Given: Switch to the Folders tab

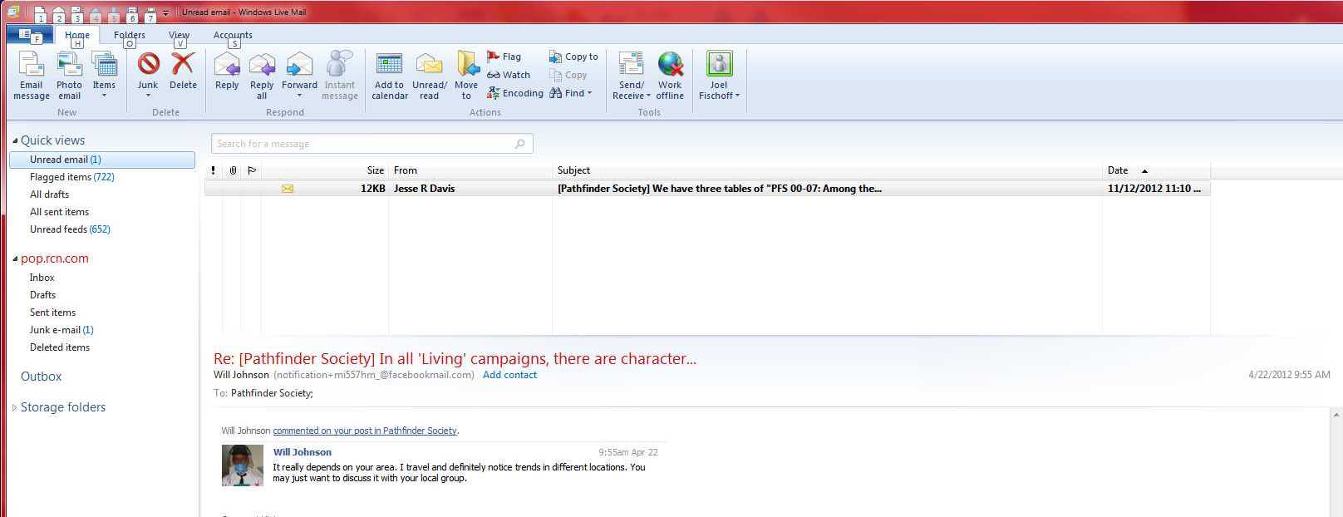Looking at the screenshot, I should click(130, 35).
